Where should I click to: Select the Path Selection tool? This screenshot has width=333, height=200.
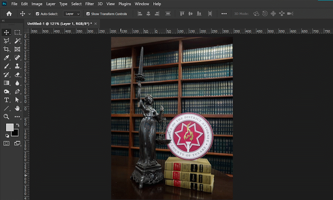tap(17, 100)
